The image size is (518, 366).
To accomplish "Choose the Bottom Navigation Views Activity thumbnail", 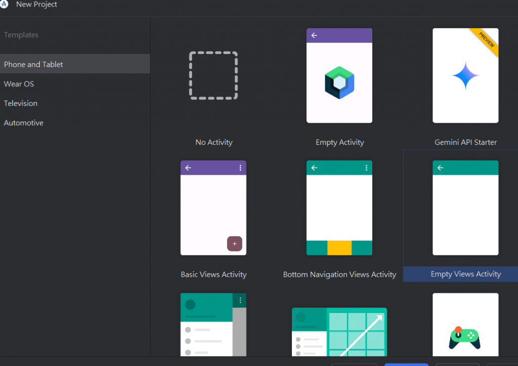I will 339,207.
